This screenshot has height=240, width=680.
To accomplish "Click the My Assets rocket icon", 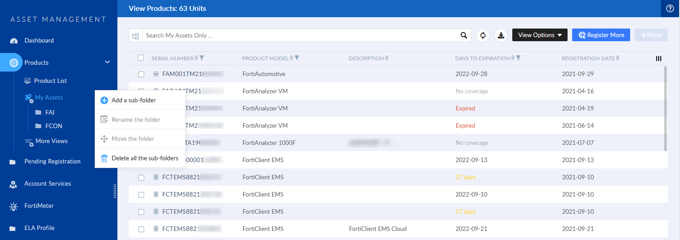I will [28, 97].
